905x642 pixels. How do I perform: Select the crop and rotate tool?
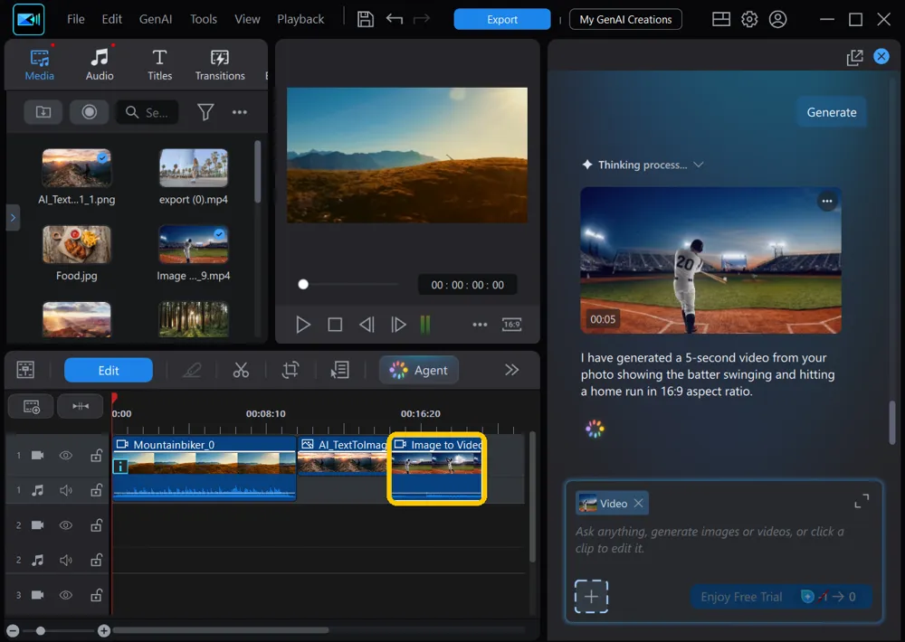click(291, 370)
